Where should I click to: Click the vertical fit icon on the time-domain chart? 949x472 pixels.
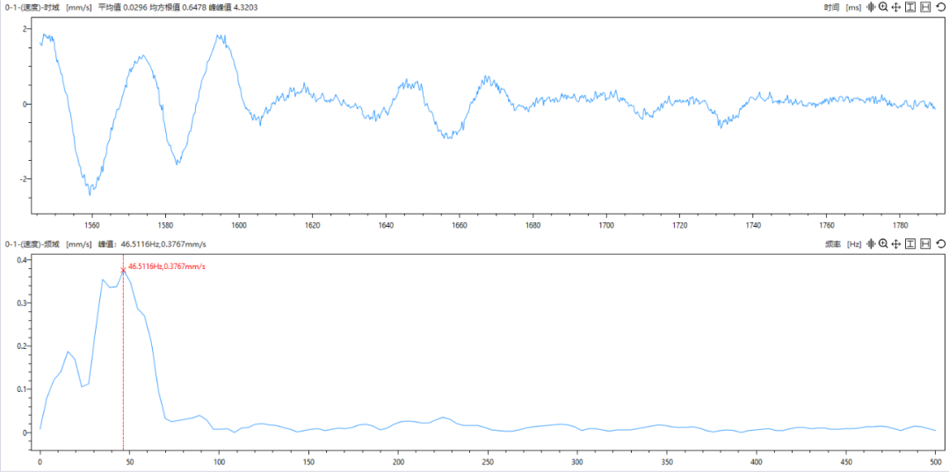pos(911,7)
